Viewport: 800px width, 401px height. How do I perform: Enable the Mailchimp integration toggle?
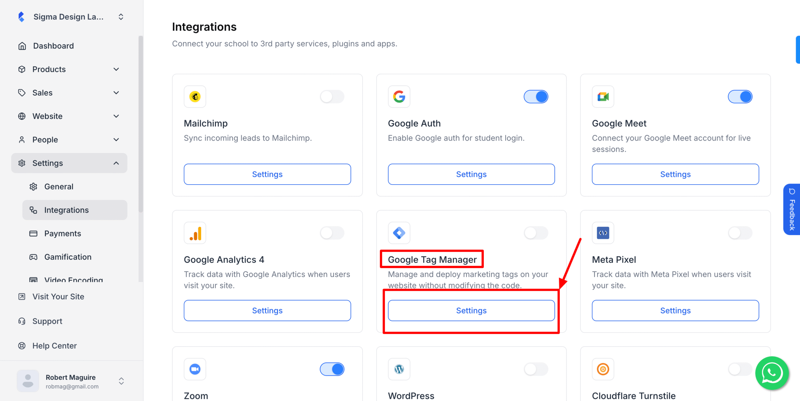pos(332,97)
